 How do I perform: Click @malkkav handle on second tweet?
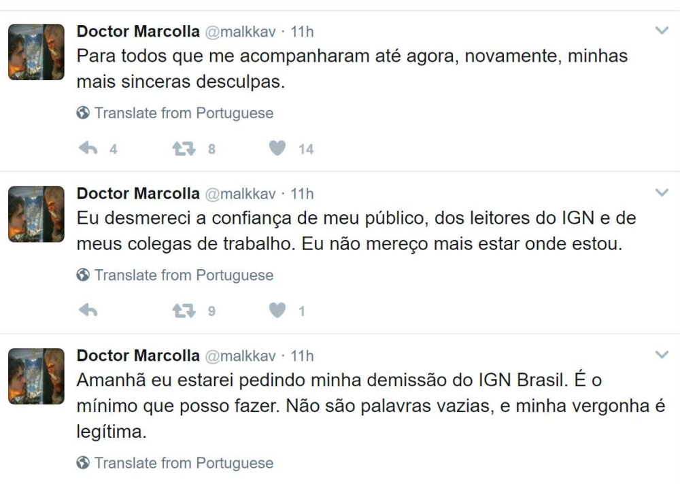tap(240, 194)
